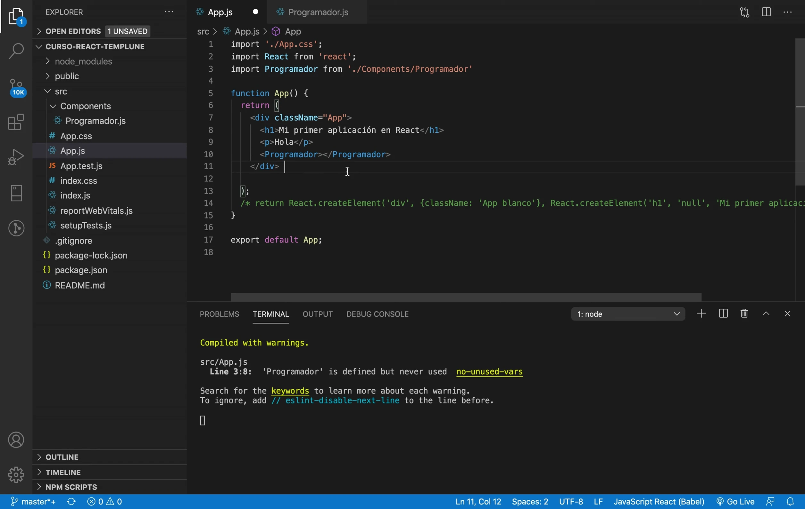
Task: Open the Explorer view in activity bar
Action: click(x=16, y=17)
